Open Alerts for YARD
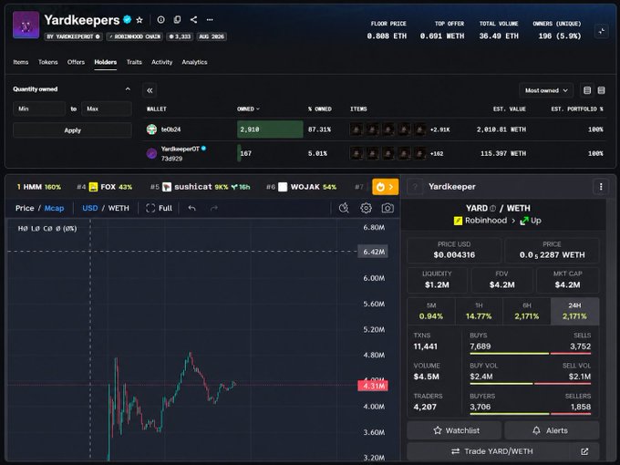This screenshot has width=620, height=465. [x=552, y=430]
